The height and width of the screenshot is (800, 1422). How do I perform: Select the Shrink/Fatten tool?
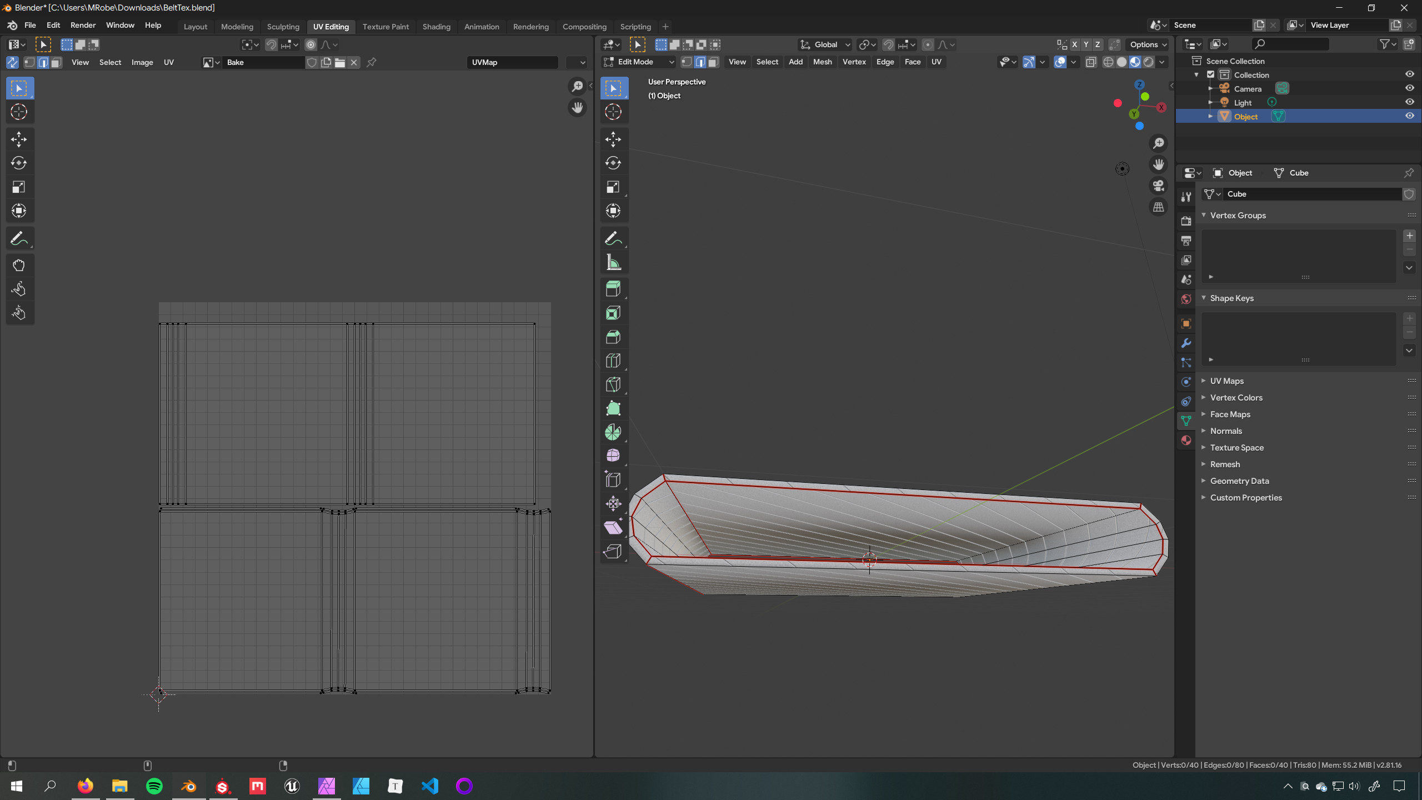pyautogui.click(x=613, y=504)
